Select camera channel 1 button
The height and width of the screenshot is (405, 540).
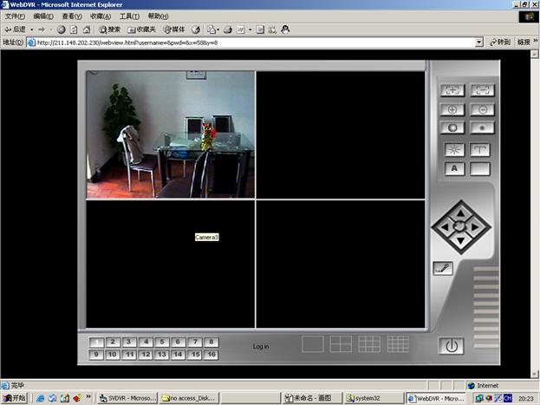(x=96, y=343)
